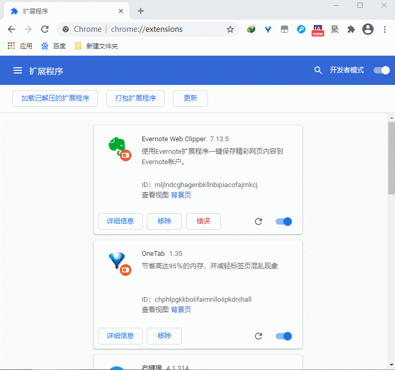
Task: Disable the Evernote Web Clipper extension switch
Action: 283,221
